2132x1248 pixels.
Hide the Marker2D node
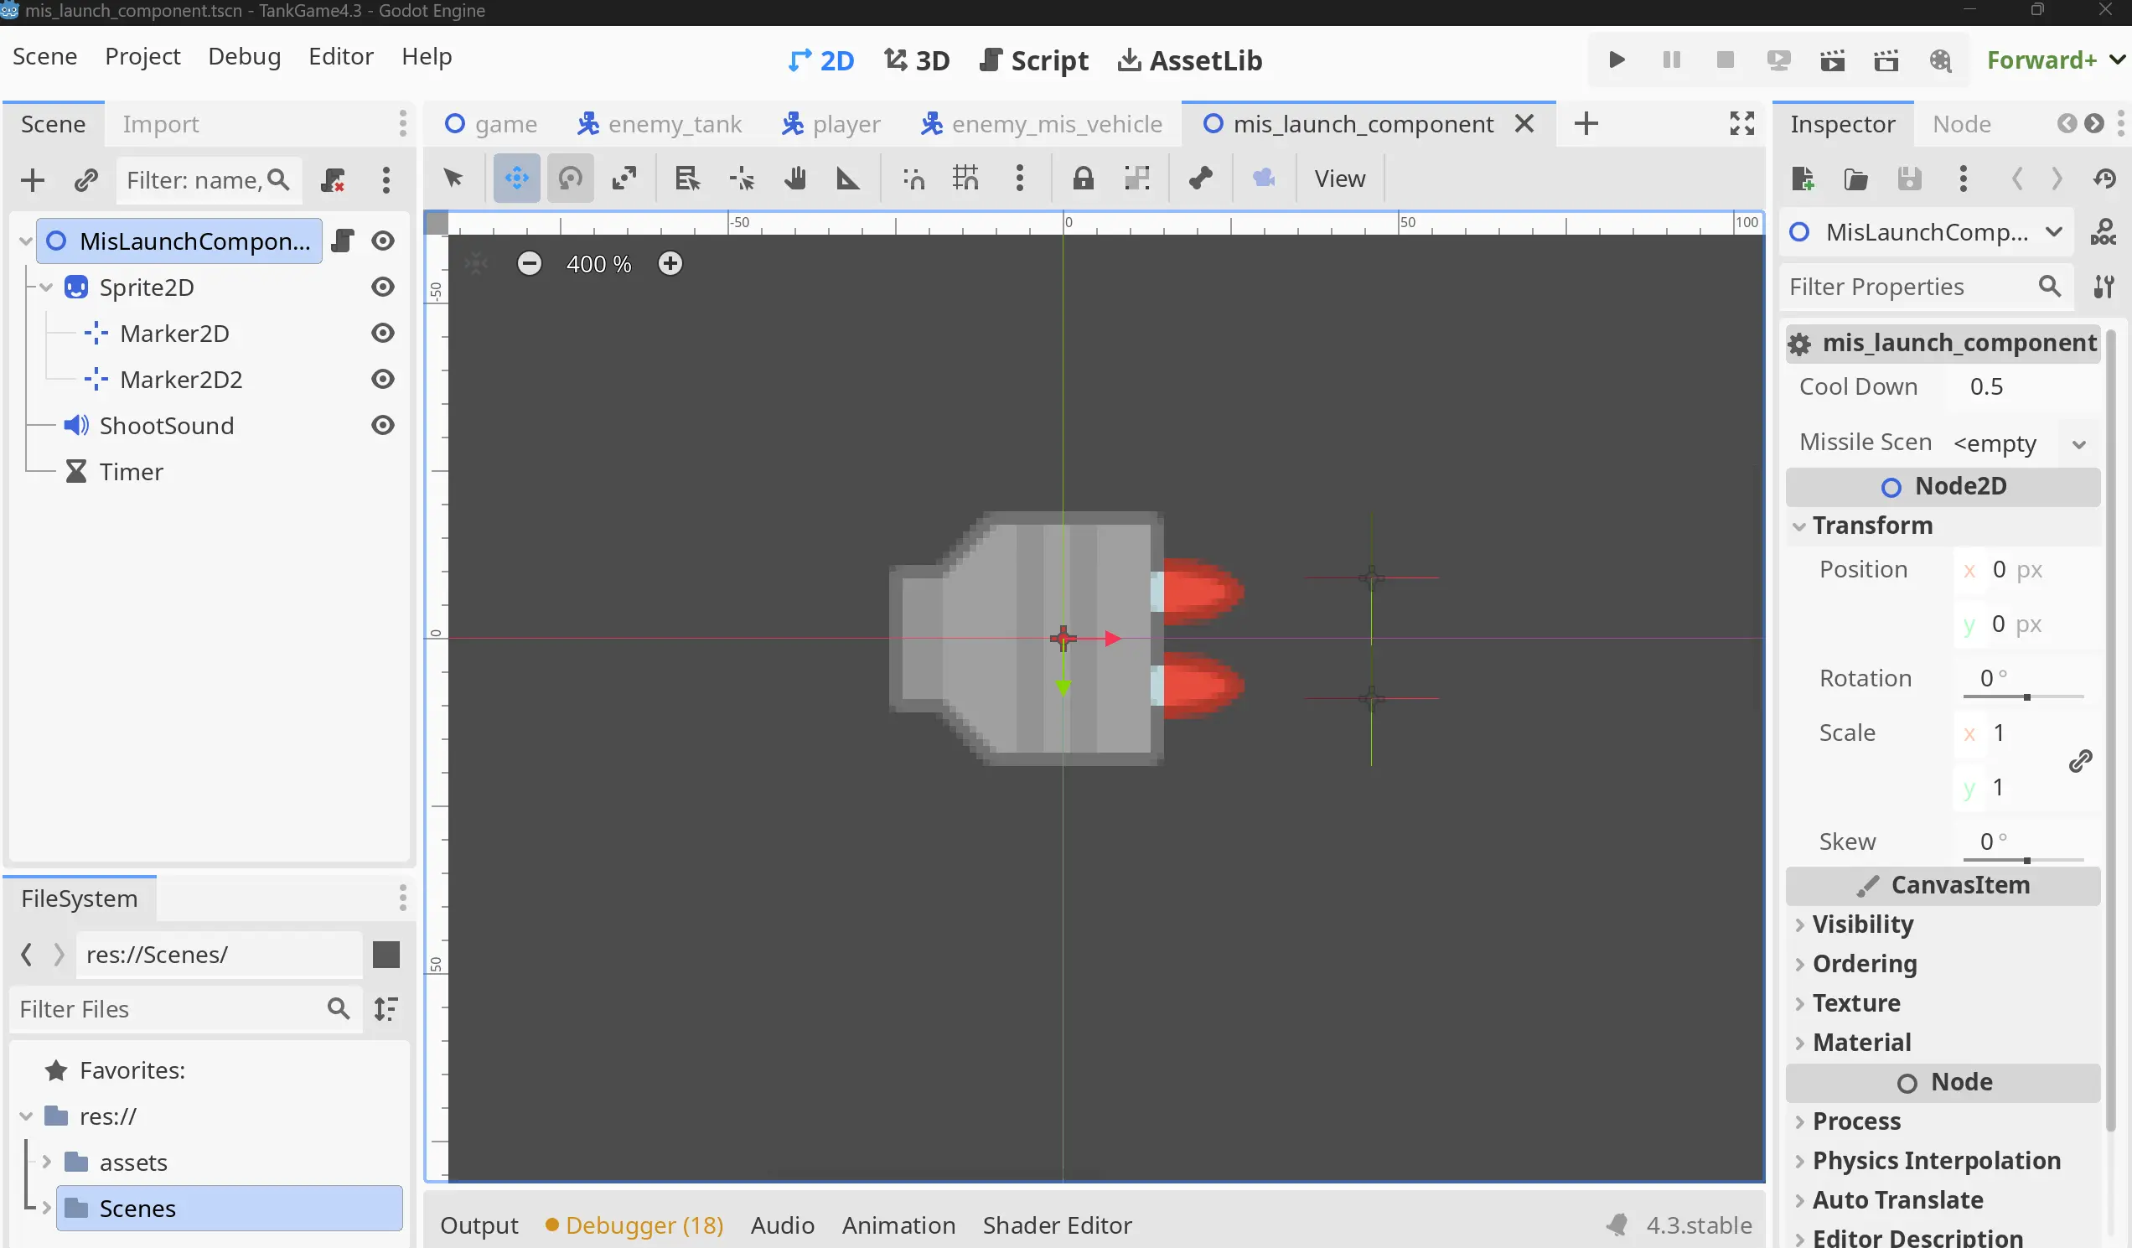tap(383, 333)
